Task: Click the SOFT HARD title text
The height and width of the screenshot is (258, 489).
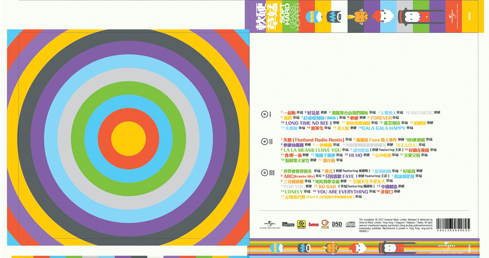Action: pyautogui.click(x=285, y=14)
